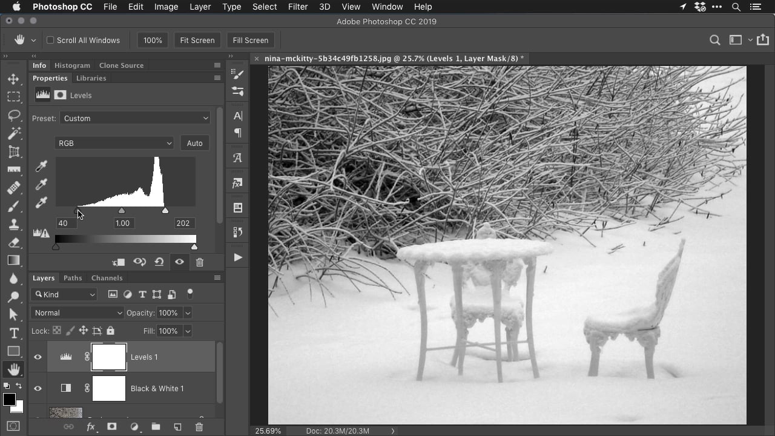Viewport: 775px width, 436px height.
Task: Click the reset adjustment defaults icon
Action: [x=159, y=262]
